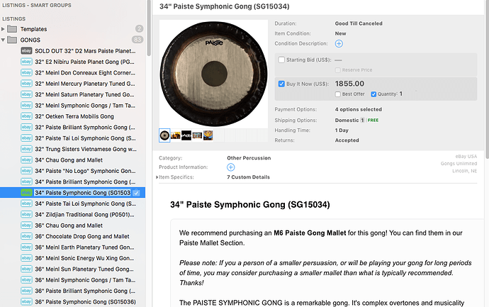This screenshot has width=489, height=307.
Task: Uncheck the Quantity checkbox
Action: pos(373,94)
